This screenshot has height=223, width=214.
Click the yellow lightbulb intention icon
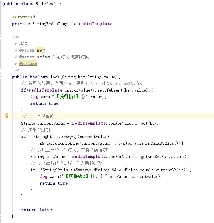pyautogui.click(x=7, y=116)
